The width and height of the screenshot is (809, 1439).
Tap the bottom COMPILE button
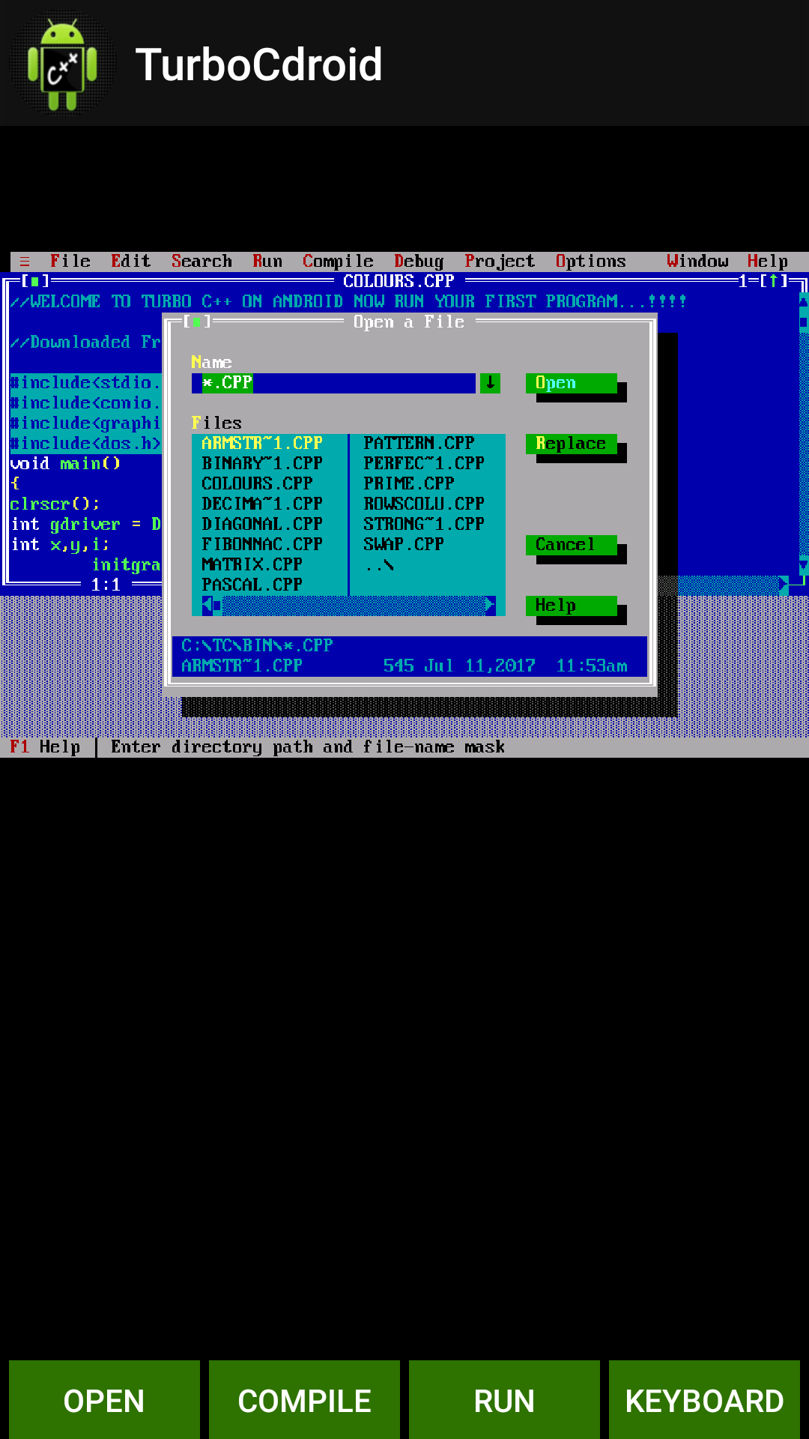(x=304, y=1400)
